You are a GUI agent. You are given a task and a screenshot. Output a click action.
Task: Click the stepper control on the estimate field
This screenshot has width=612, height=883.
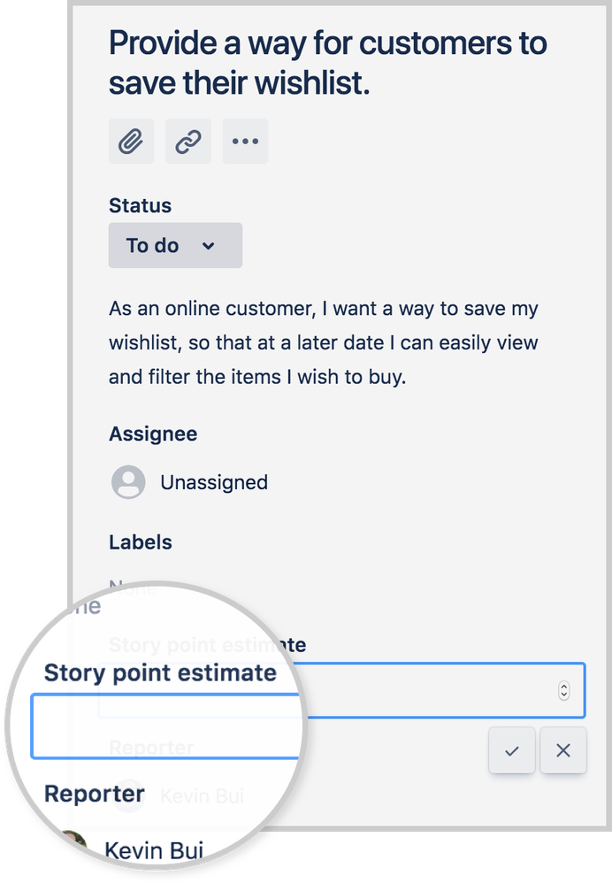pos(563,690)
